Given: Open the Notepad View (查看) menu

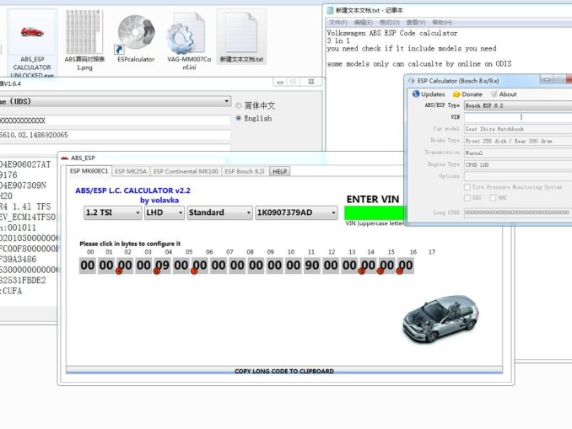Looking at the screenshot, I should (x=416, y=23).
